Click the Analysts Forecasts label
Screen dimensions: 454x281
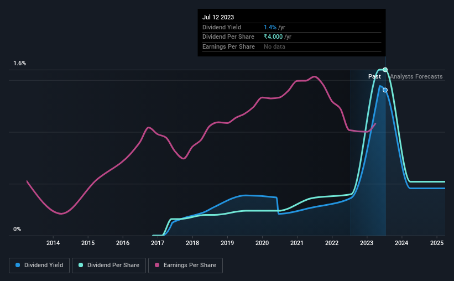tap(416, 76)
